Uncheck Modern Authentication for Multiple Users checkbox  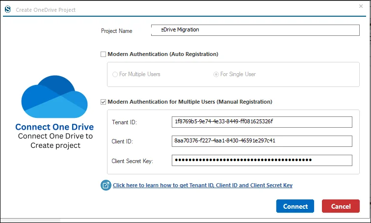click(x=103, y=102)
